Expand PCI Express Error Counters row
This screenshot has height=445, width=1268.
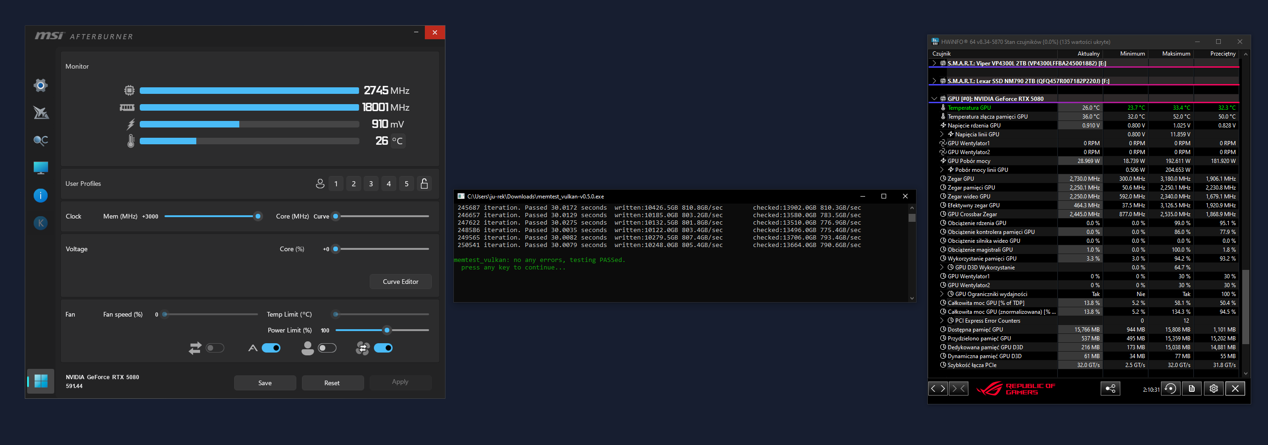[x=942, y=321]
